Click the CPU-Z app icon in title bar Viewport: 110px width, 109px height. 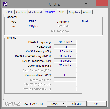click(x=5, y=4)
